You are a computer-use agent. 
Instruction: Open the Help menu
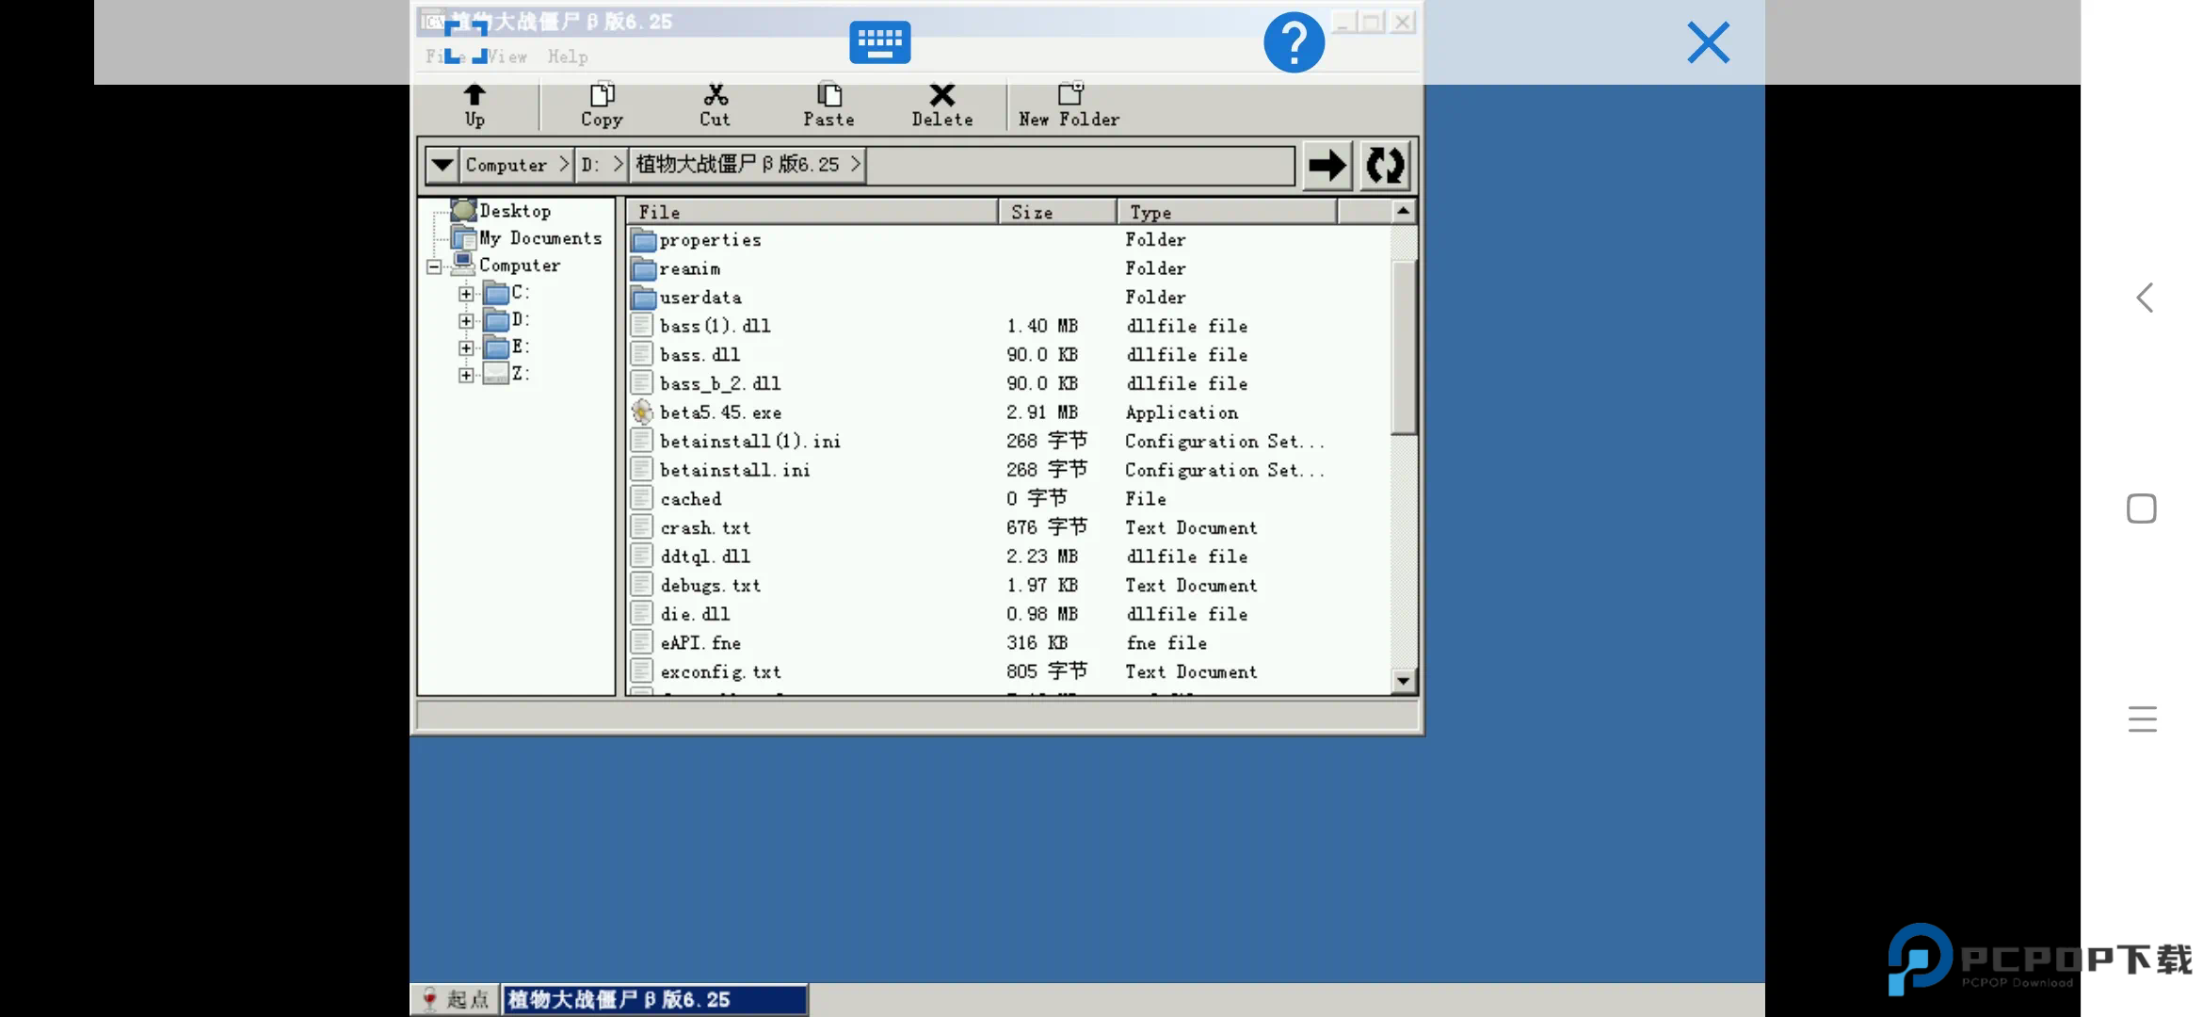(568, 56)
